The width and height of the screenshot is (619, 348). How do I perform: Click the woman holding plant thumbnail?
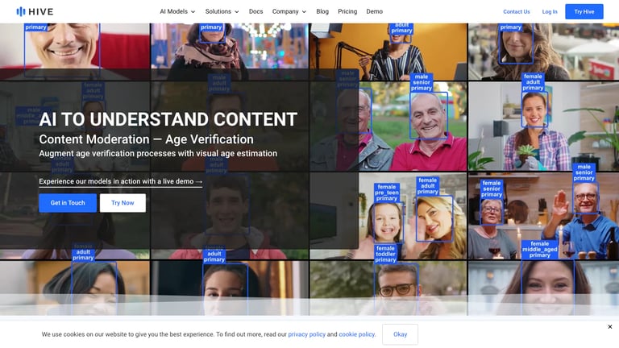[x=543, y=126]
